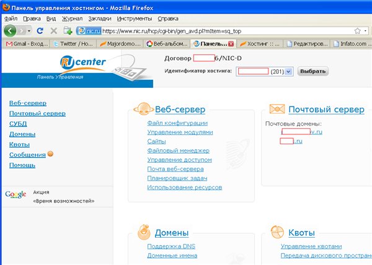
Task: Open the Правка menu
Action: 32,19
